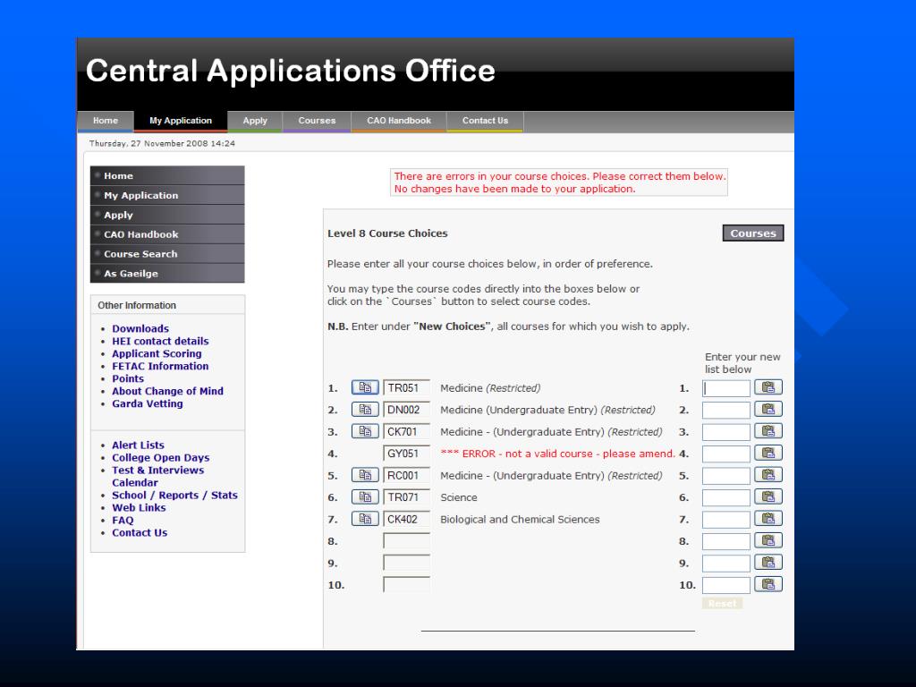Open the Contact Us top tab
This screenshot has width=916, height=687.
point(485,121)
